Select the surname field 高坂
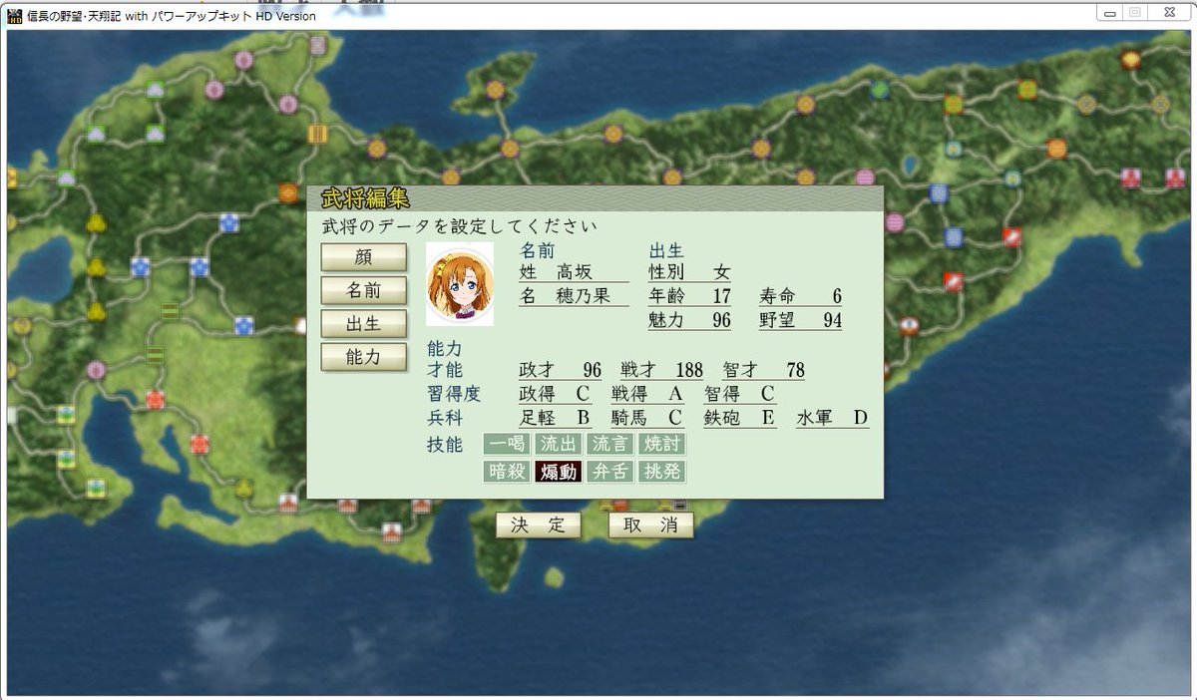 (575, 271)
